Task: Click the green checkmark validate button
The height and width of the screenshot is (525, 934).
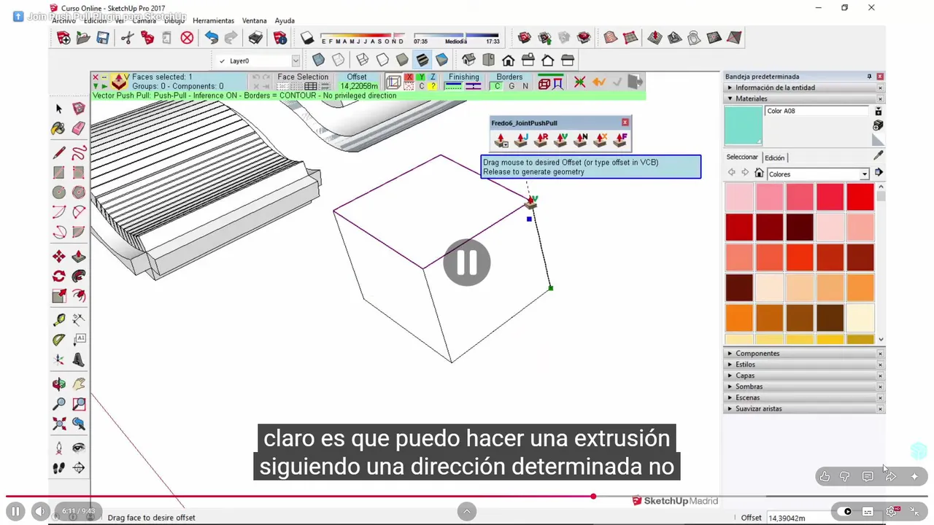Action: [x=617, y=82]
